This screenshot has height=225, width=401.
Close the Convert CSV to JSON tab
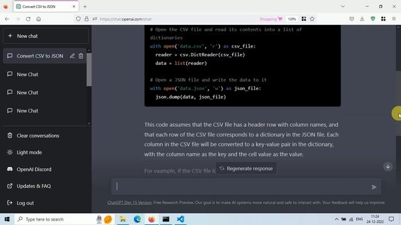(74, 7)
